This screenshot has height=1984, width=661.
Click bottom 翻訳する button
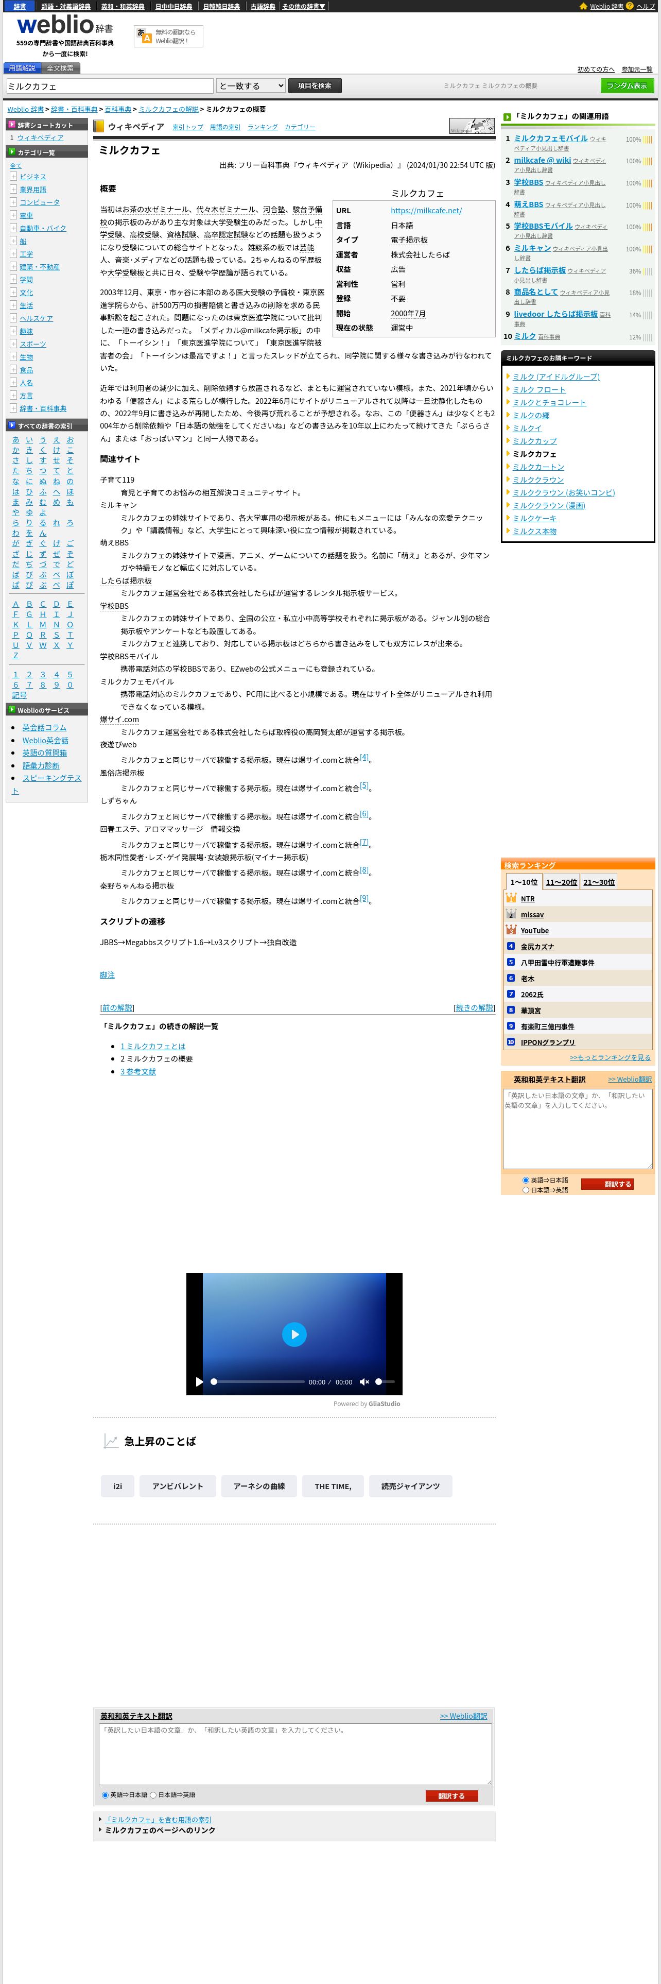451,1795
